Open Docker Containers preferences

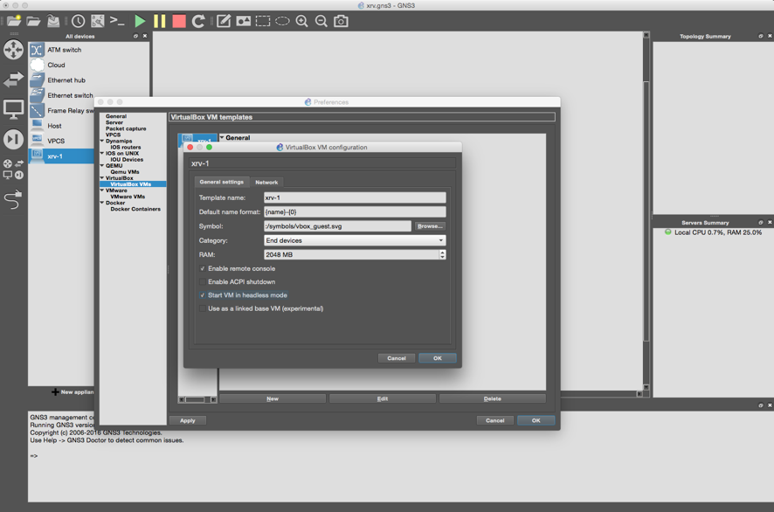[135, 209]
